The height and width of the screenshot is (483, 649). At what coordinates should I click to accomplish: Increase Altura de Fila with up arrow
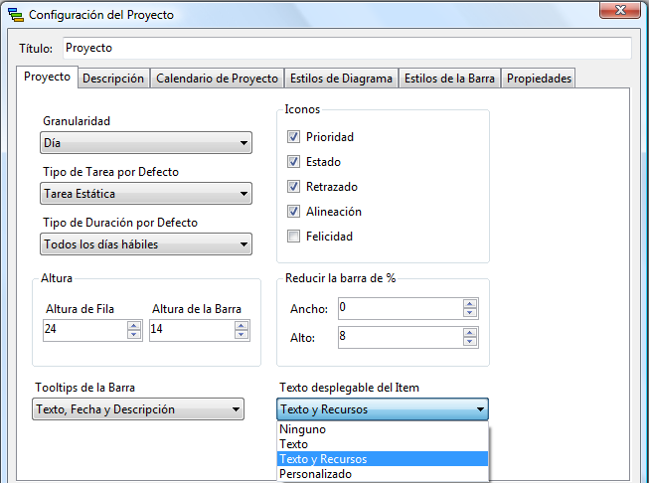(x=134, y=325)
